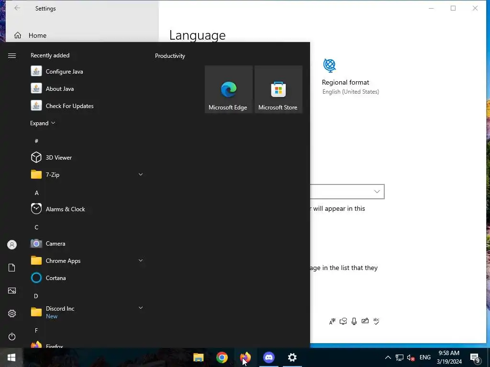Click the display language feature icon
The image size is (490, 367).
pyautogui.click(x=332, y=321)
